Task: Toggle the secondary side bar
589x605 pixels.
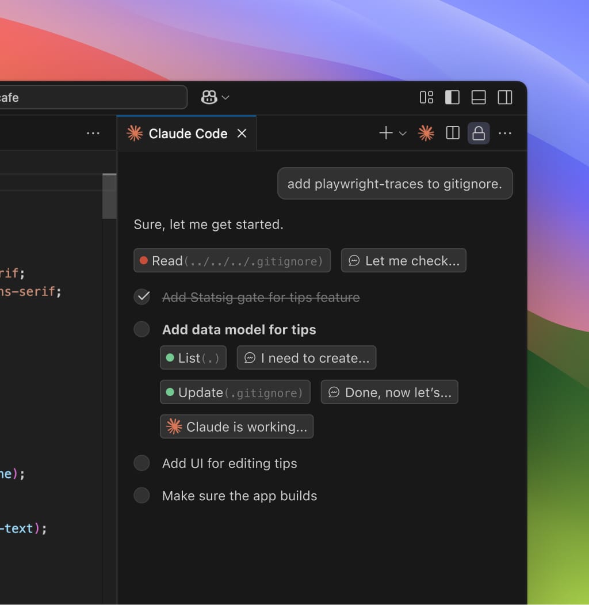Action: 505,97
